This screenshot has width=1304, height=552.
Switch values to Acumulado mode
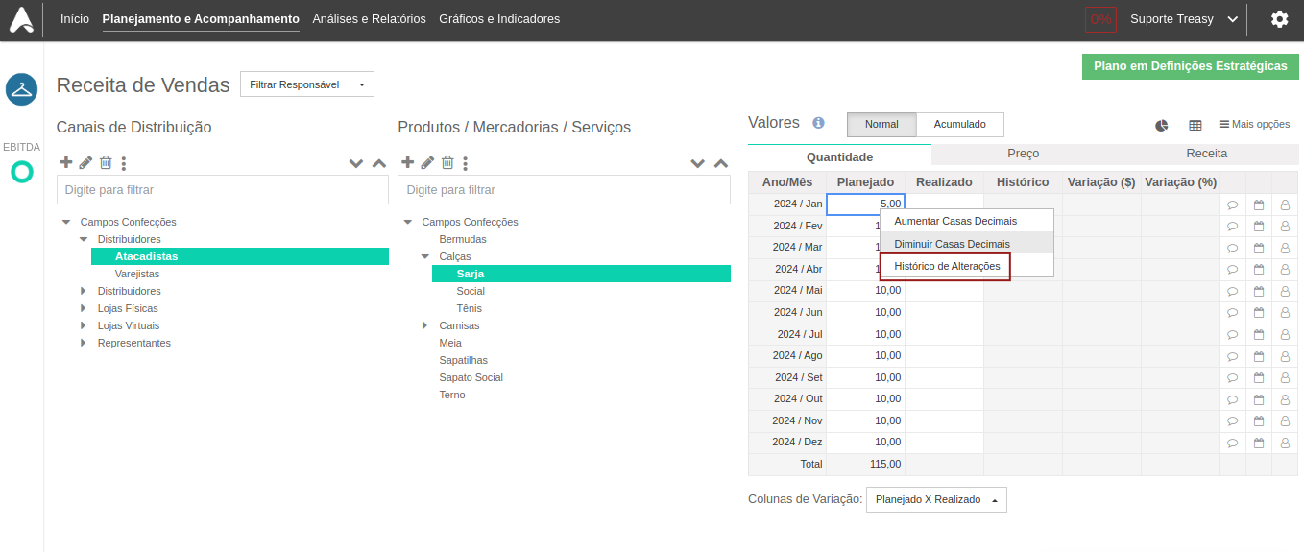pyautogui.click(x=960, y=125)
